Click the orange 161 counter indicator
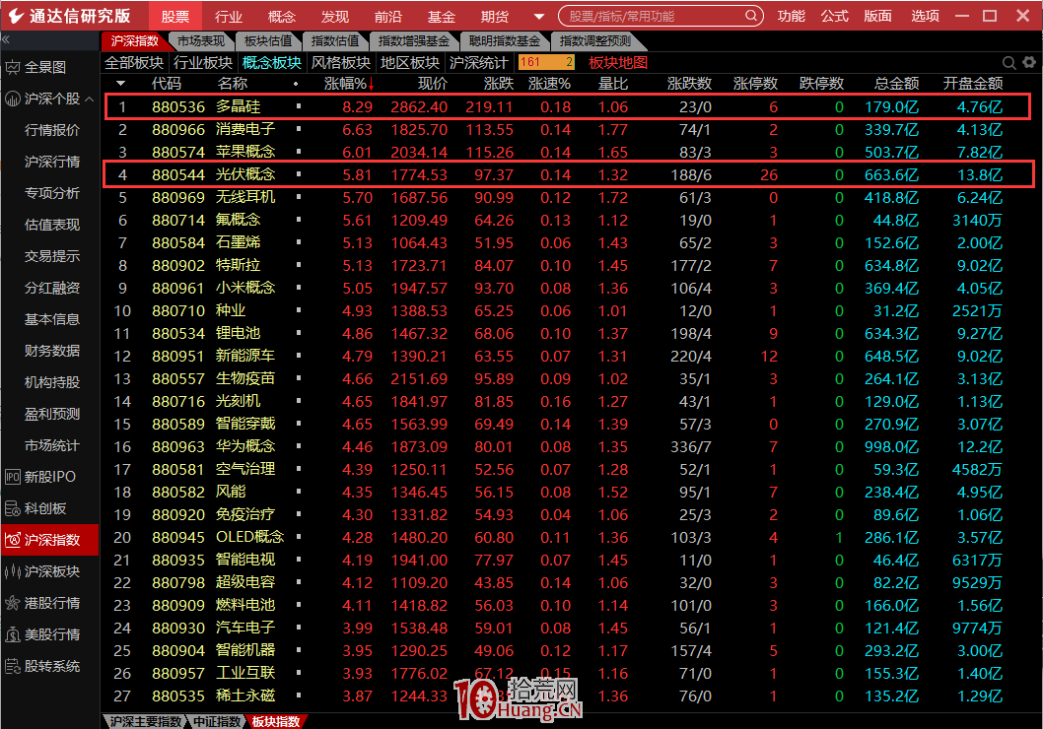 pos(546,62)
